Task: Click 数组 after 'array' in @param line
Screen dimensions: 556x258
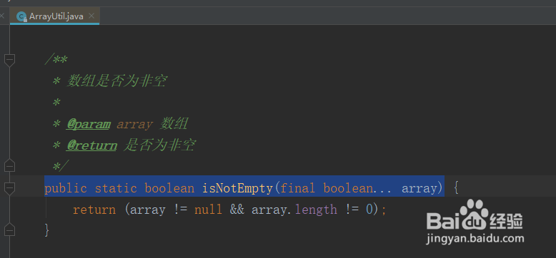Action: pos(174,124)
